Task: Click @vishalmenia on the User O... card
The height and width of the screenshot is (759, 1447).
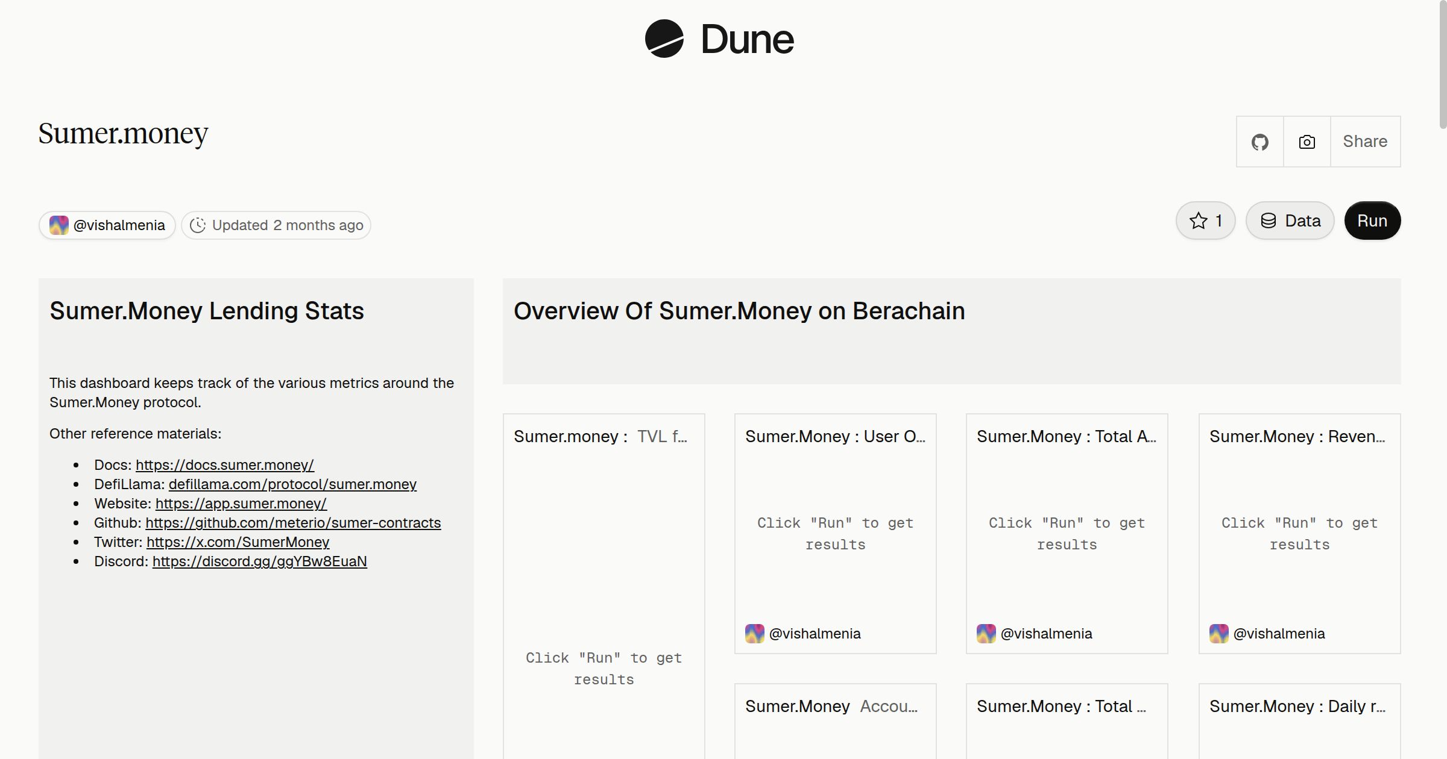Action: click(x=815, y=634)
